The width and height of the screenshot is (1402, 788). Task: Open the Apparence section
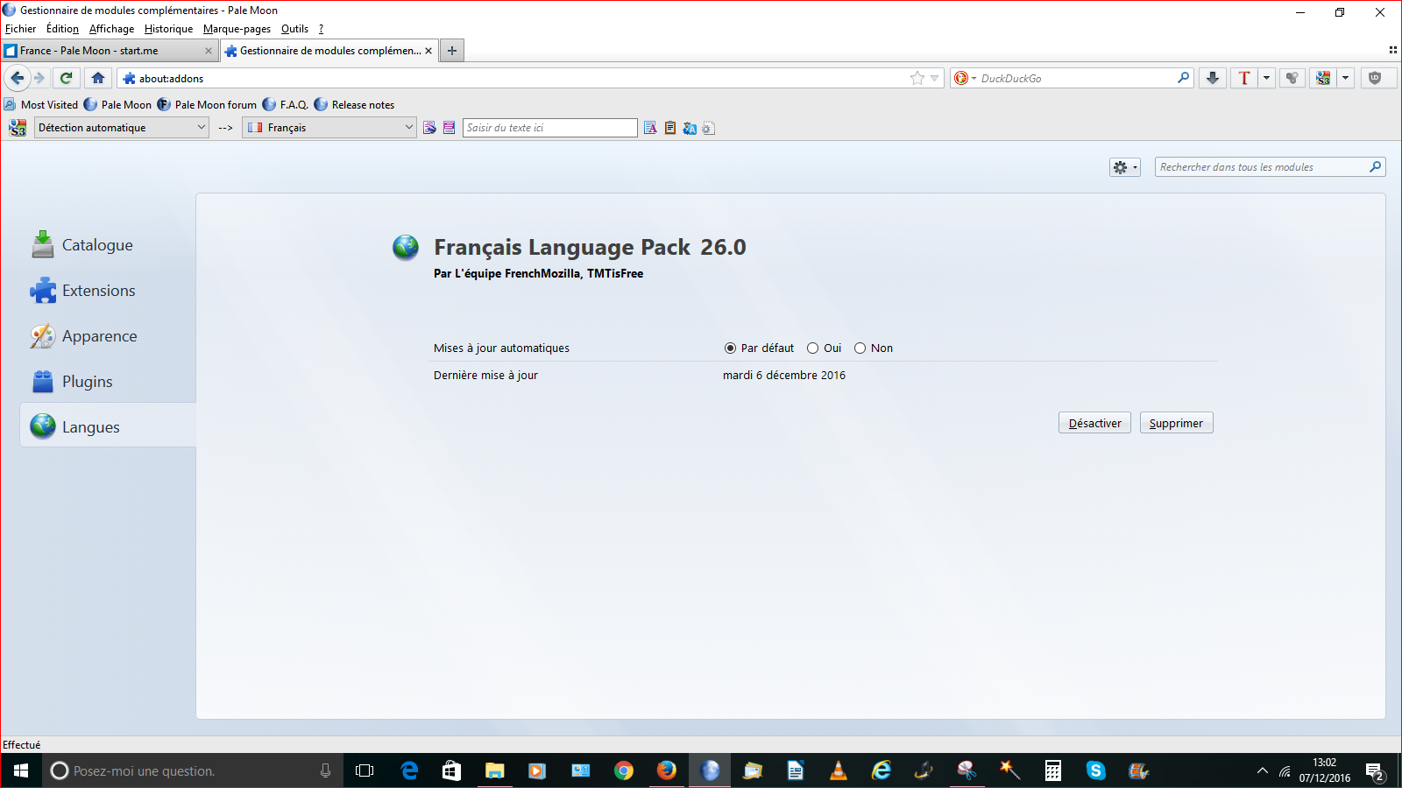pyautogui.click(x=108, y=336)
